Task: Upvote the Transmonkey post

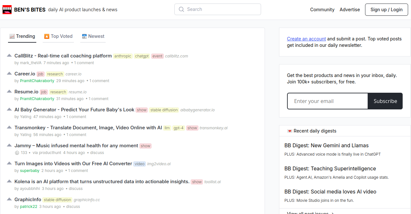Action: coord(9,127)
